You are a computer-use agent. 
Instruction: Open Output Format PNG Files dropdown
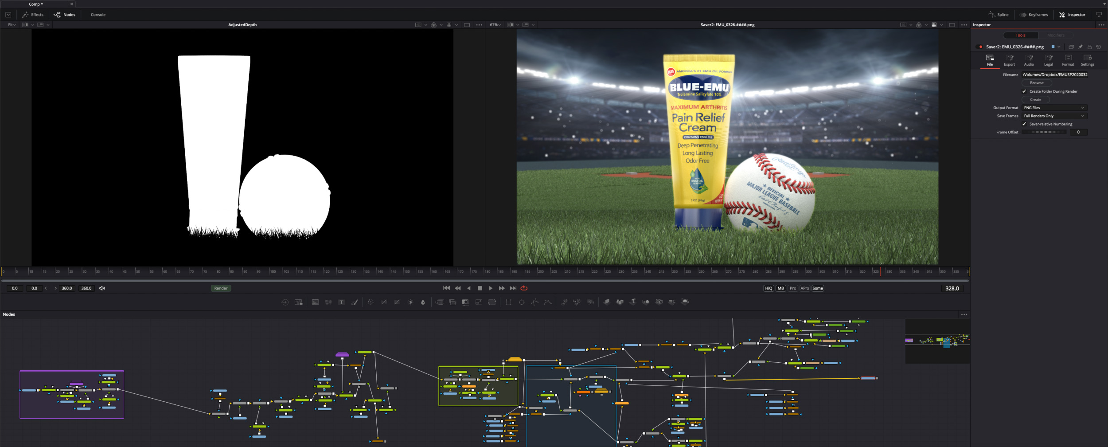(x=1054, y=108)
